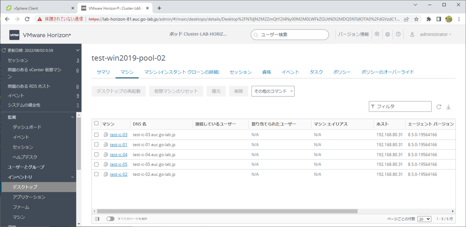Share this page from the address bar
This screenshot has width=466, height=227.
(406, 19)
